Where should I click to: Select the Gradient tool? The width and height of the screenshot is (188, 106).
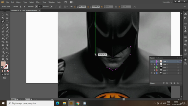point(7,45)
